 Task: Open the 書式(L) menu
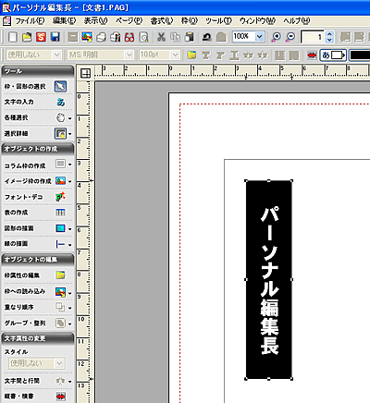tap(162, 21)
